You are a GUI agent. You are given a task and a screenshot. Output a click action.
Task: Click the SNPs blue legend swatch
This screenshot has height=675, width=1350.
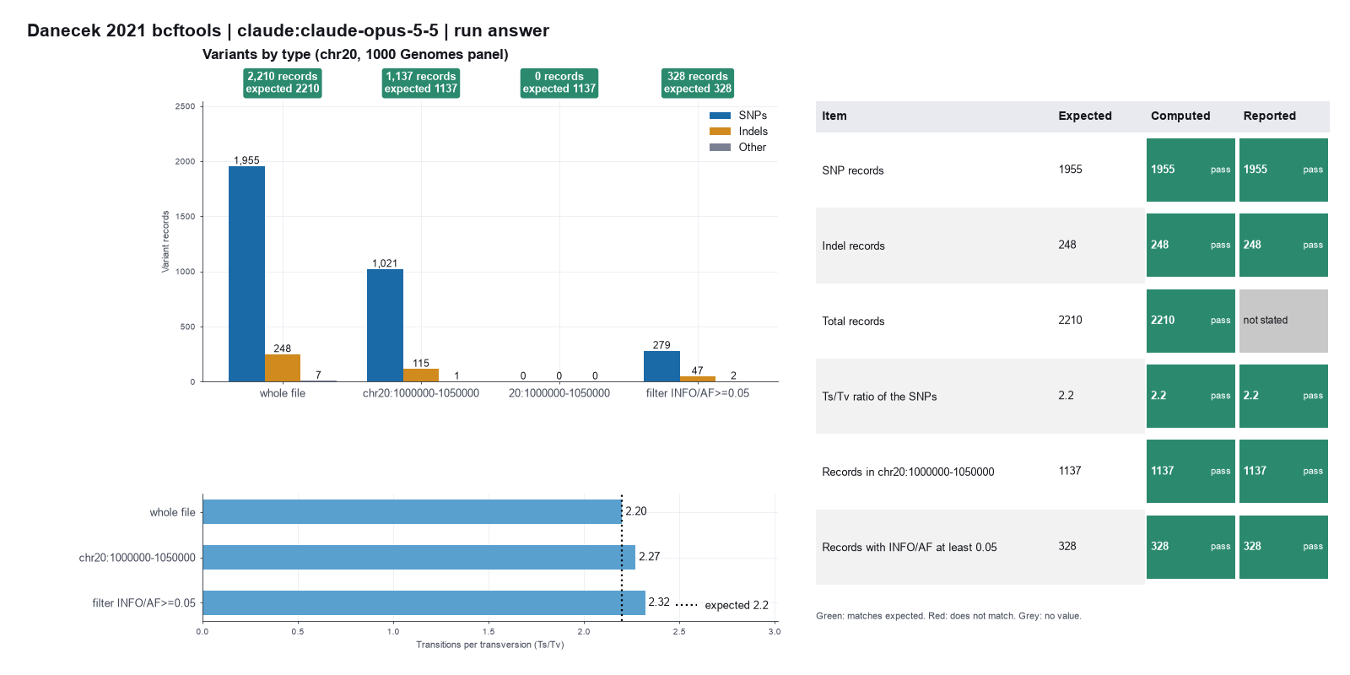pyautogui.click(x=720, y=116)
